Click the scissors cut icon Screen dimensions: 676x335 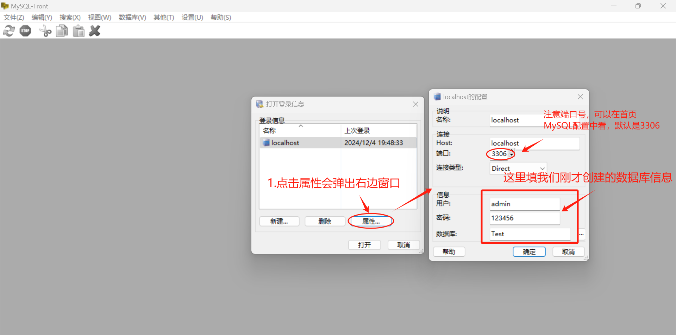[x=45, y=31]
